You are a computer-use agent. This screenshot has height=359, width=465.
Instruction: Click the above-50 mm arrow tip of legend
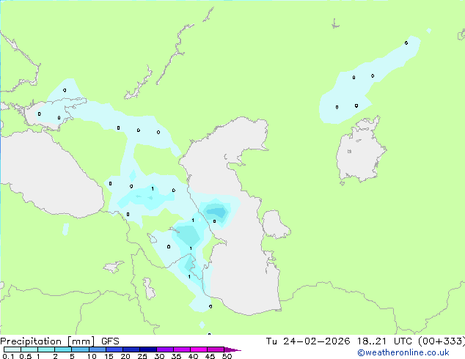(232, 350)
